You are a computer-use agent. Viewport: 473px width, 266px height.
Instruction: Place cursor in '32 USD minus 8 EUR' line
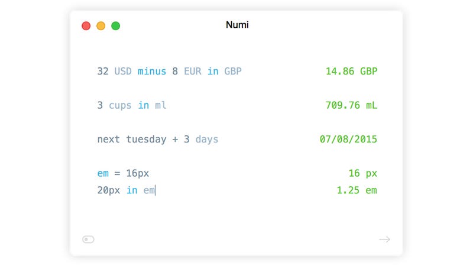pos(169,71)
